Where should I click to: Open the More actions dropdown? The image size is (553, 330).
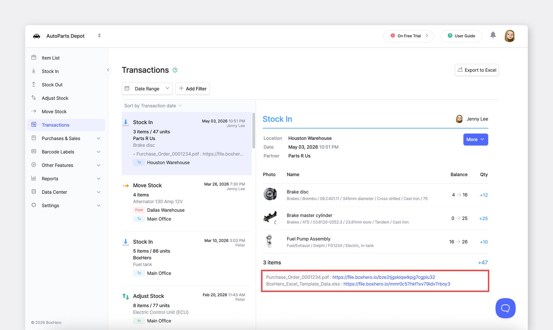point(476,140)
